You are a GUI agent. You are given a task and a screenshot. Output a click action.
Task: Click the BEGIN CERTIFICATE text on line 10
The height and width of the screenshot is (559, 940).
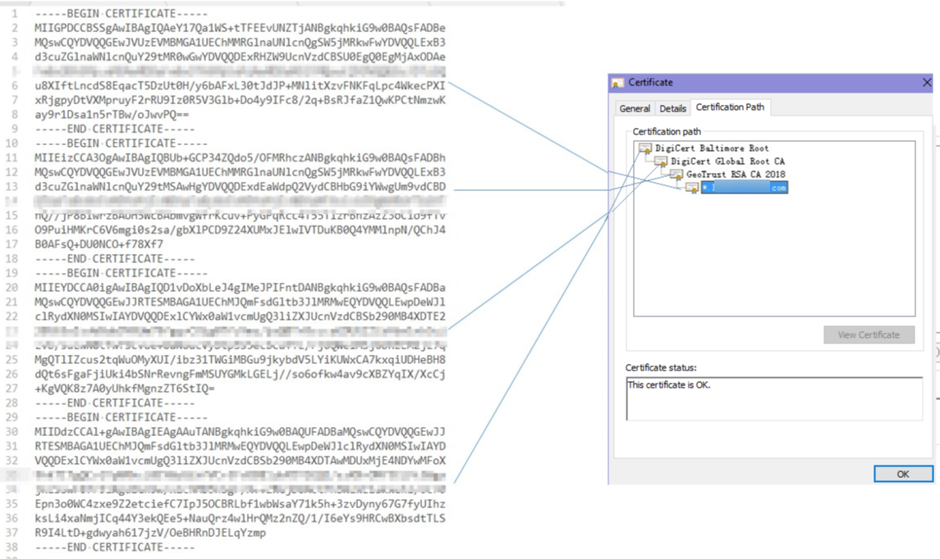pyautogui.click(x=122, y=143)
